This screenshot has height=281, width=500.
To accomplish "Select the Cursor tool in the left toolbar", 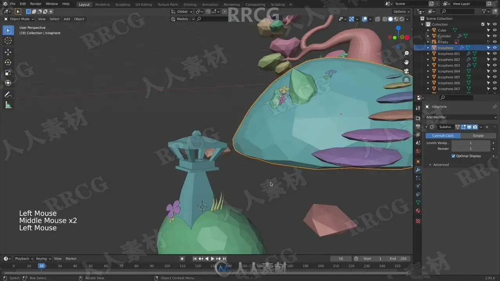I will click(8, 41).
